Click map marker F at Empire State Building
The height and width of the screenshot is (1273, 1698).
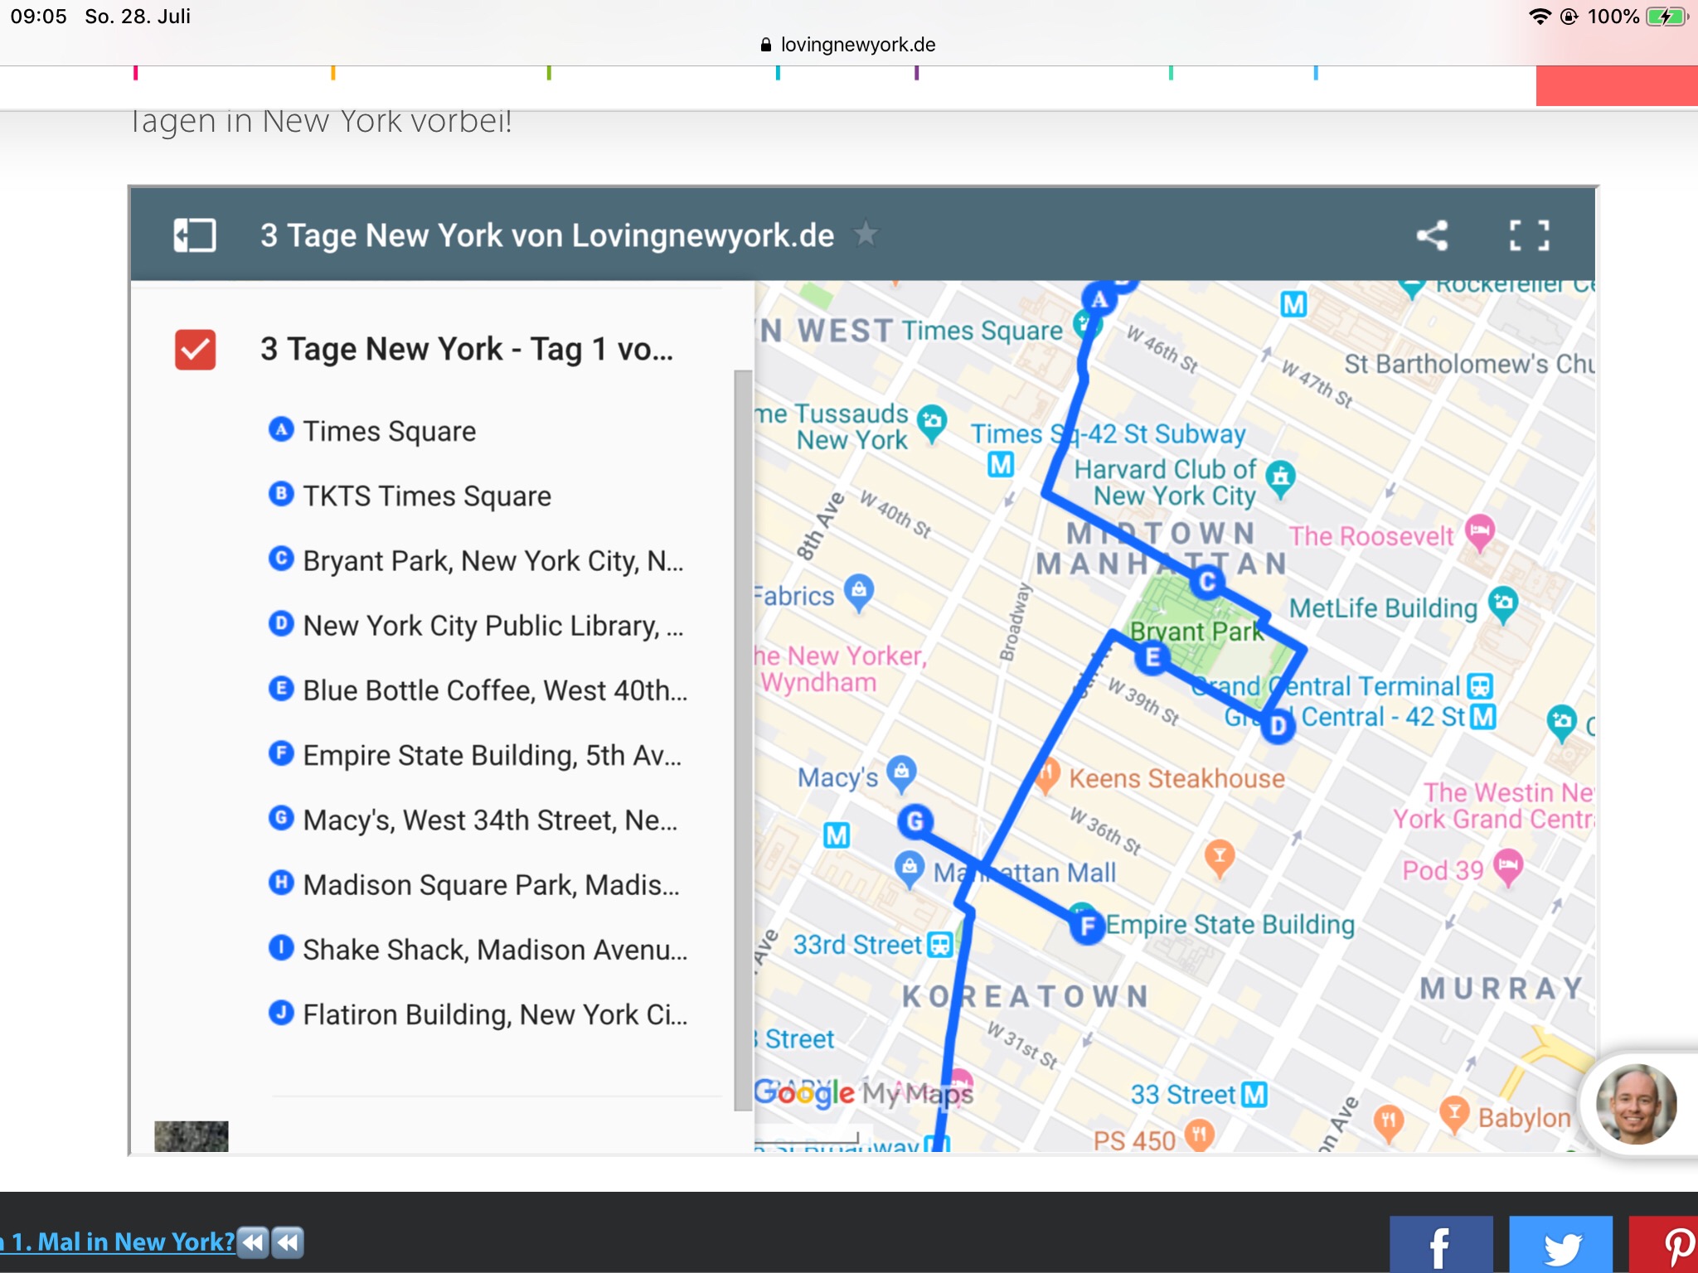1088,927
